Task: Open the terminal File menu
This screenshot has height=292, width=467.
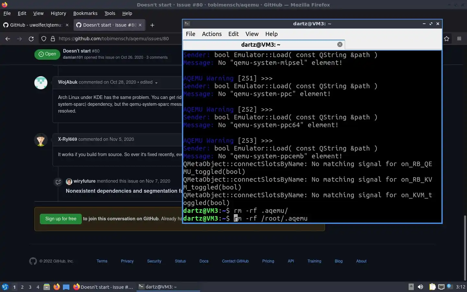Action: pos(190,34)
